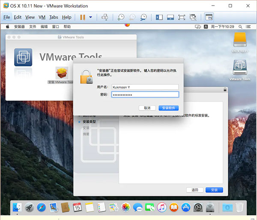Confirm with the 安装软件 button
257x220 pixels.
pyautogui.click(x=168, y=108)
